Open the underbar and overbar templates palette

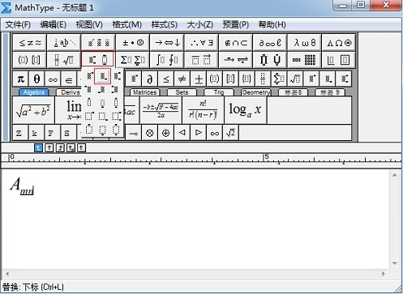[201, 60]
